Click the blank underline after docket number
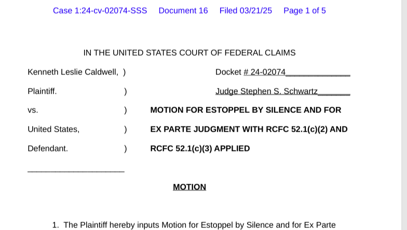This screenshot has width=407, height=230. tap(318, 75)
